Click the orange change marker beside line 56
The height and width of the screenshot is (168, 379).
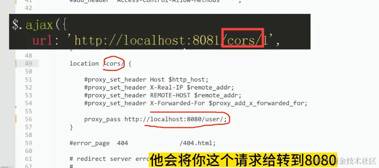click(x=16, y=119)
